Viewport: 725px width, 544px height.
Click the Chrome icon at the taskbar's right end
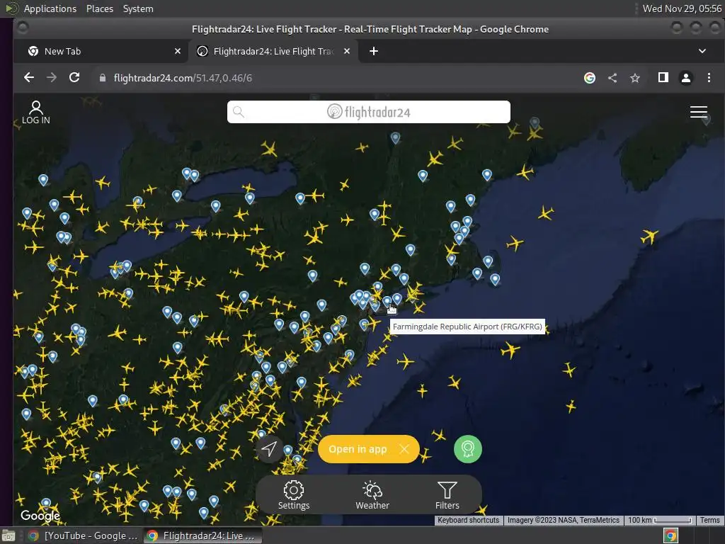670,536
